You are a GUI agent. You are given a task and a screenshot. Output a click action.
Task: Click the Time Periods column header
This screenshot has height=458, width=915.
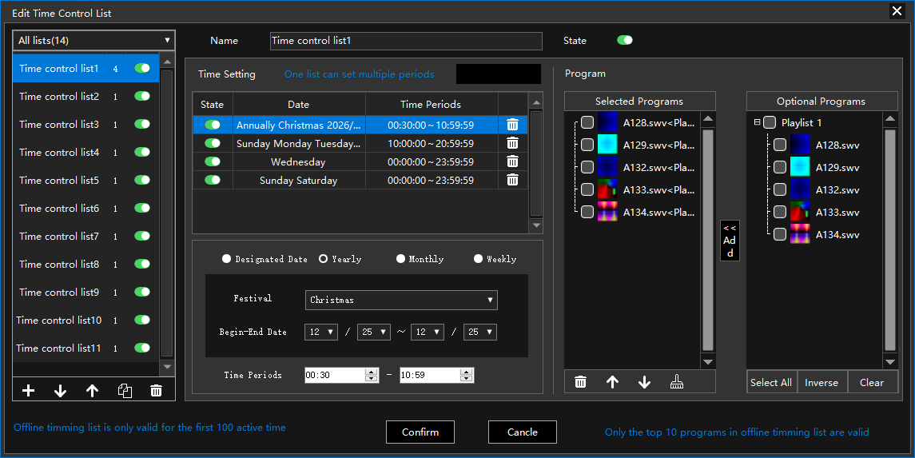pos(431,105)
